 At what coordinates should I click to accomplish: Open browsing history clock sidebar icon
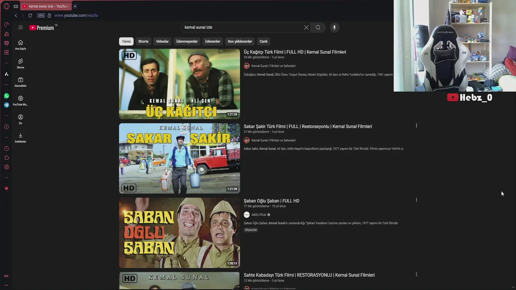pos(6,149)
